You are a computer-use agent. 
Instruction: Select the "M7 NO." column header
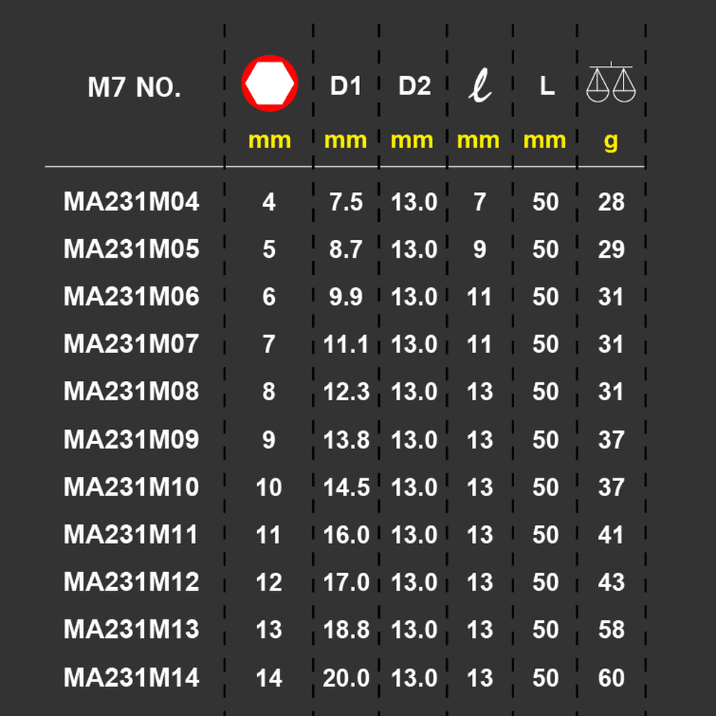click(x=135, y=87)
